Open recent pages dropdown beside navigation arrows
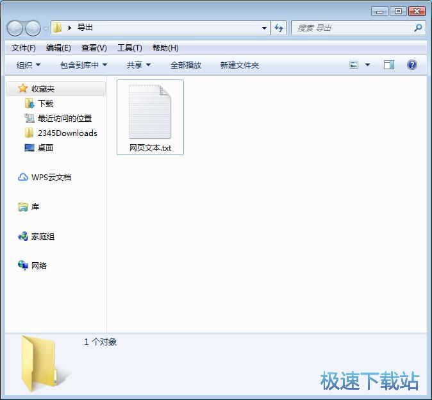 point(46,28)
